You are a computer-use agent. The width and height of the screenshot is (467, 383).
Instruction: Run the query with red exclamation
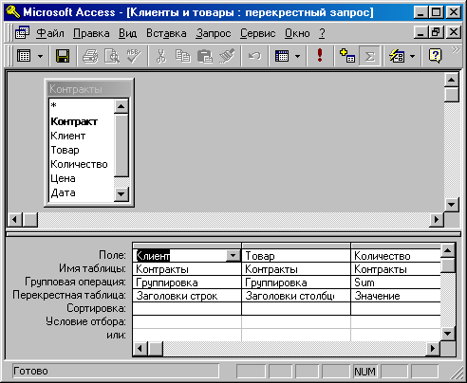click(320, 55)
